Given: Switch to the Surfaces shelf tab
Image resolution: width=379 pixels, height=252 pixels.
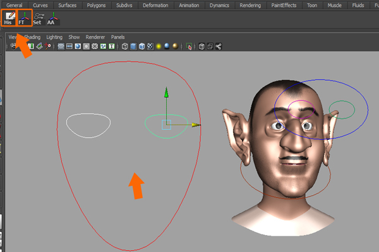Looking at the screenshot, I should point(67,5).
